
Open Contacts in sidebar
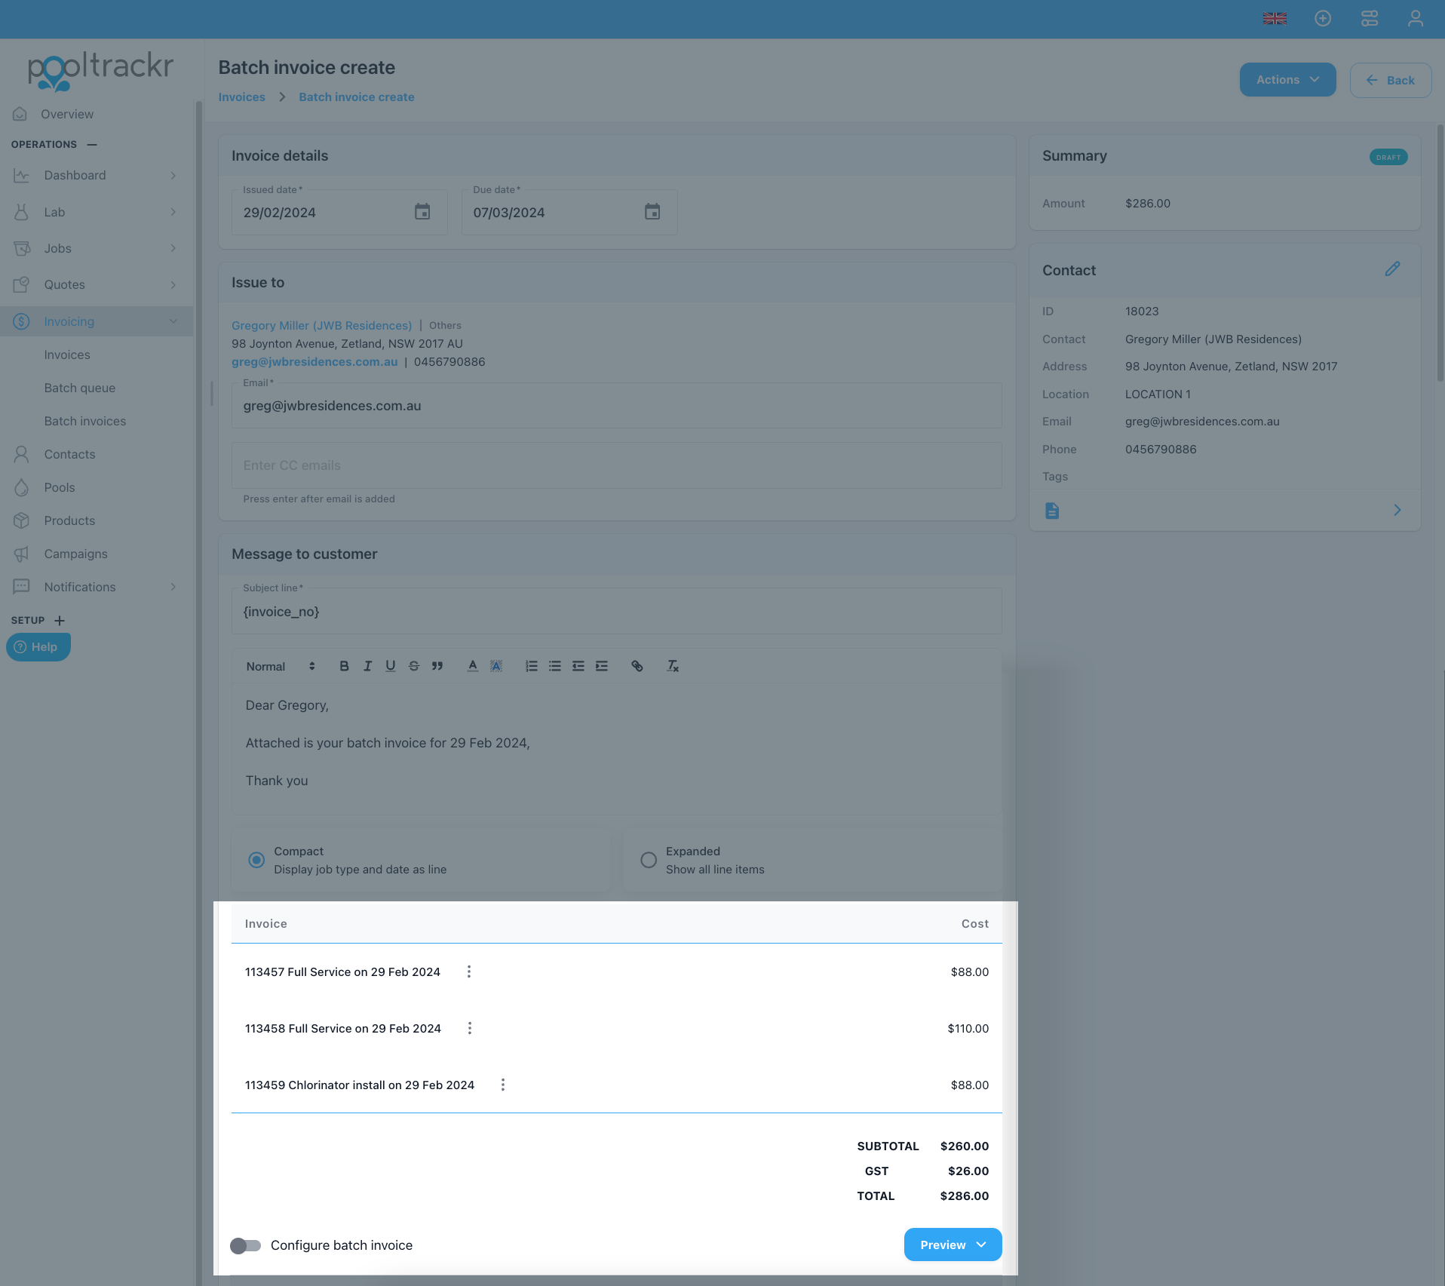[69, 454]
